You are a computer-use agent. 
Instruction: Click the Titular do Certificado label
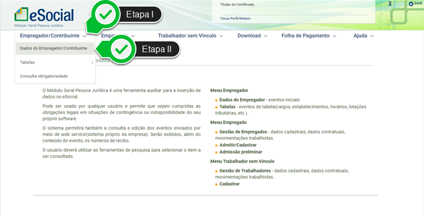click(237, 4)
